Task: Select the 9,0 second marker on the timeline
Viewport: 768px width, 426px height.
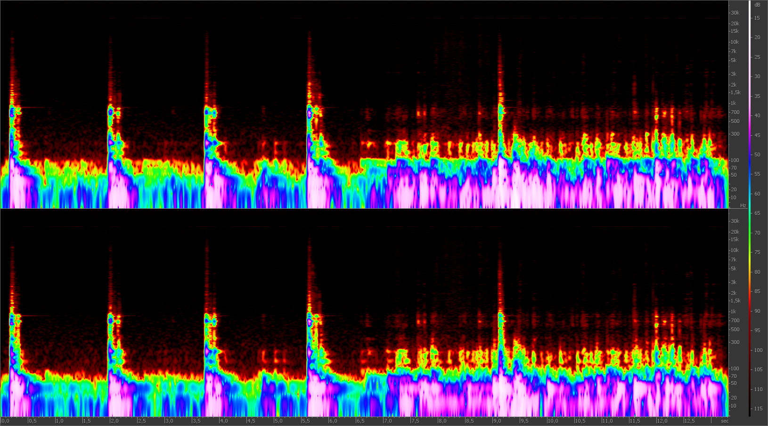Action: coord(497,421)
